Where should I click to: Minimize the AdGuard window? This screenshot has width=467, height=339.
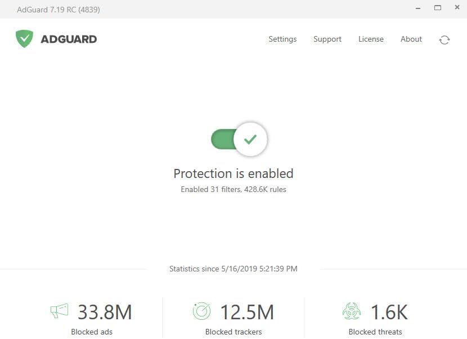click(417, 8)
